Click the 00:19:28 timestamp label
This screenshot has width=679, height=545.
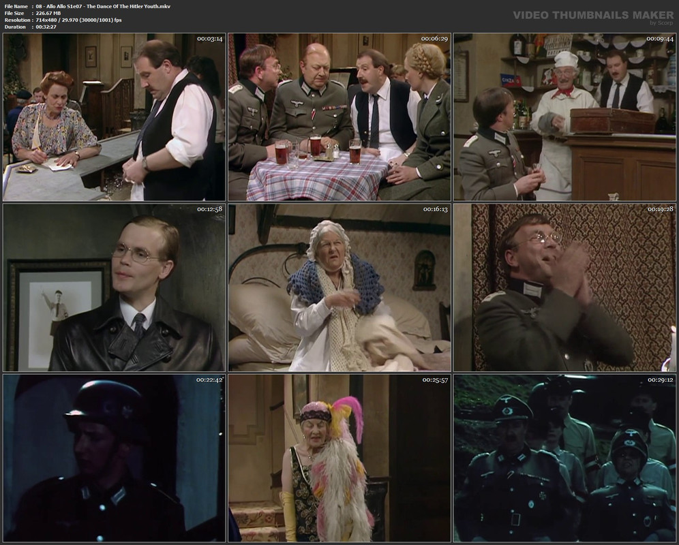(660, 209)
